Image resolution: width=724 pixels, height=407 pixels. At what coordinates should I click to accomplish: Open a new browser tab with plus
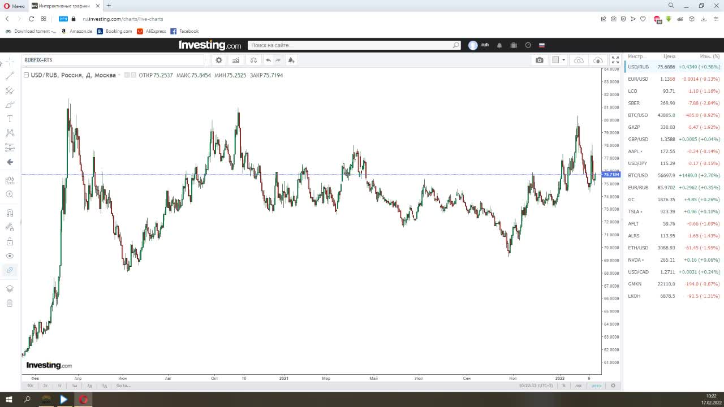[109, 6]
